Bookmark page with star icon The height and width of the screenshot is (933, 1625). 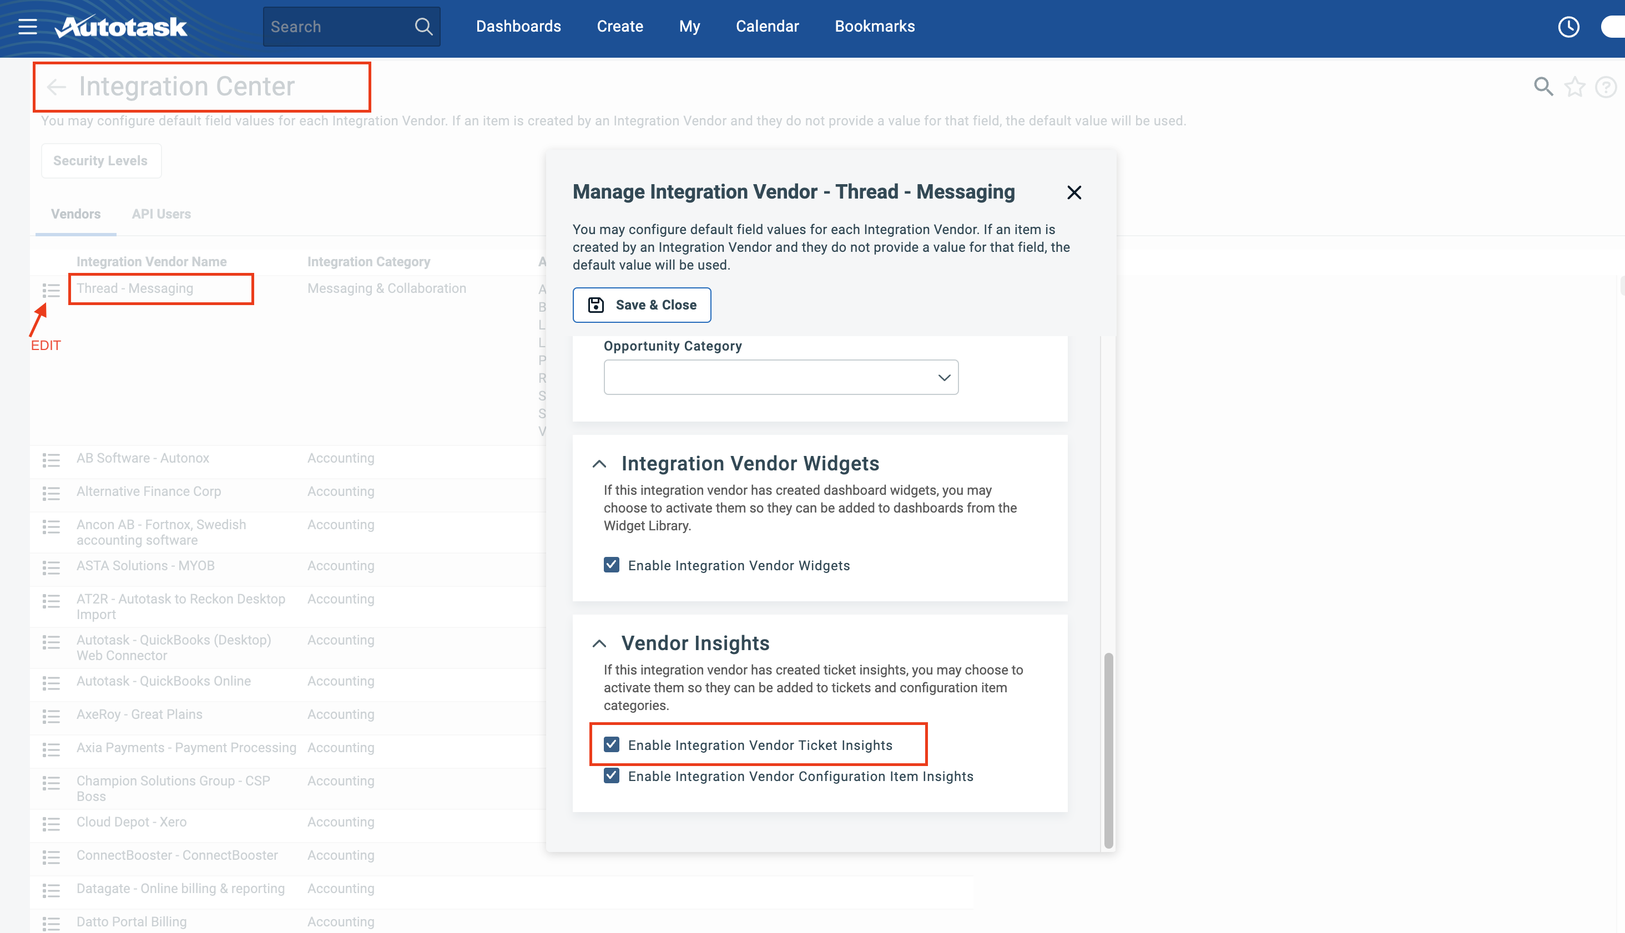click(x=1574, y=87)
